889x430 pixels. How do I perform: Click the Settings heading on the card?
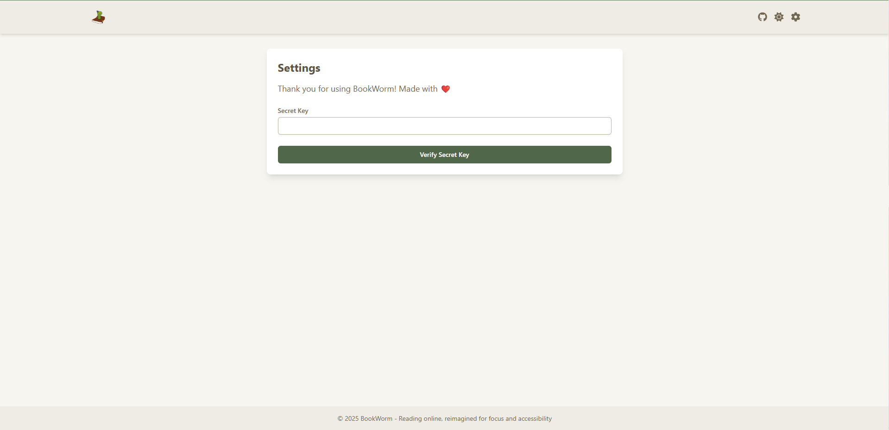[x=299, y=68]
